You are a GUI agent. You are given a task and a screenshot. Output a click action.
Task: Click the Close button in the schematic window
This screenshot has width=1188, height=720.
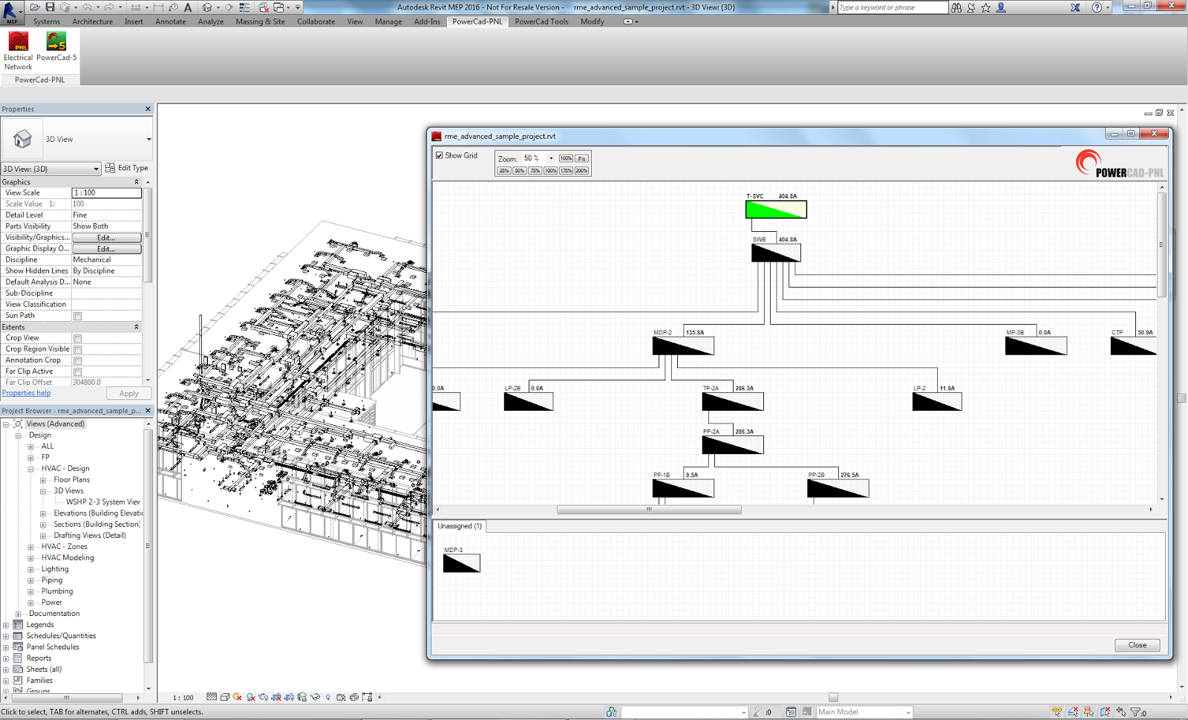coord(1136,645)
